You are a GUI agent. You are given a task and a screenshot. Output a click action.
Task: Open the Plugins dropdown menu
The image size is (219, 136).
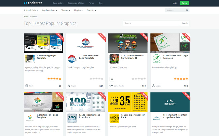79,10
